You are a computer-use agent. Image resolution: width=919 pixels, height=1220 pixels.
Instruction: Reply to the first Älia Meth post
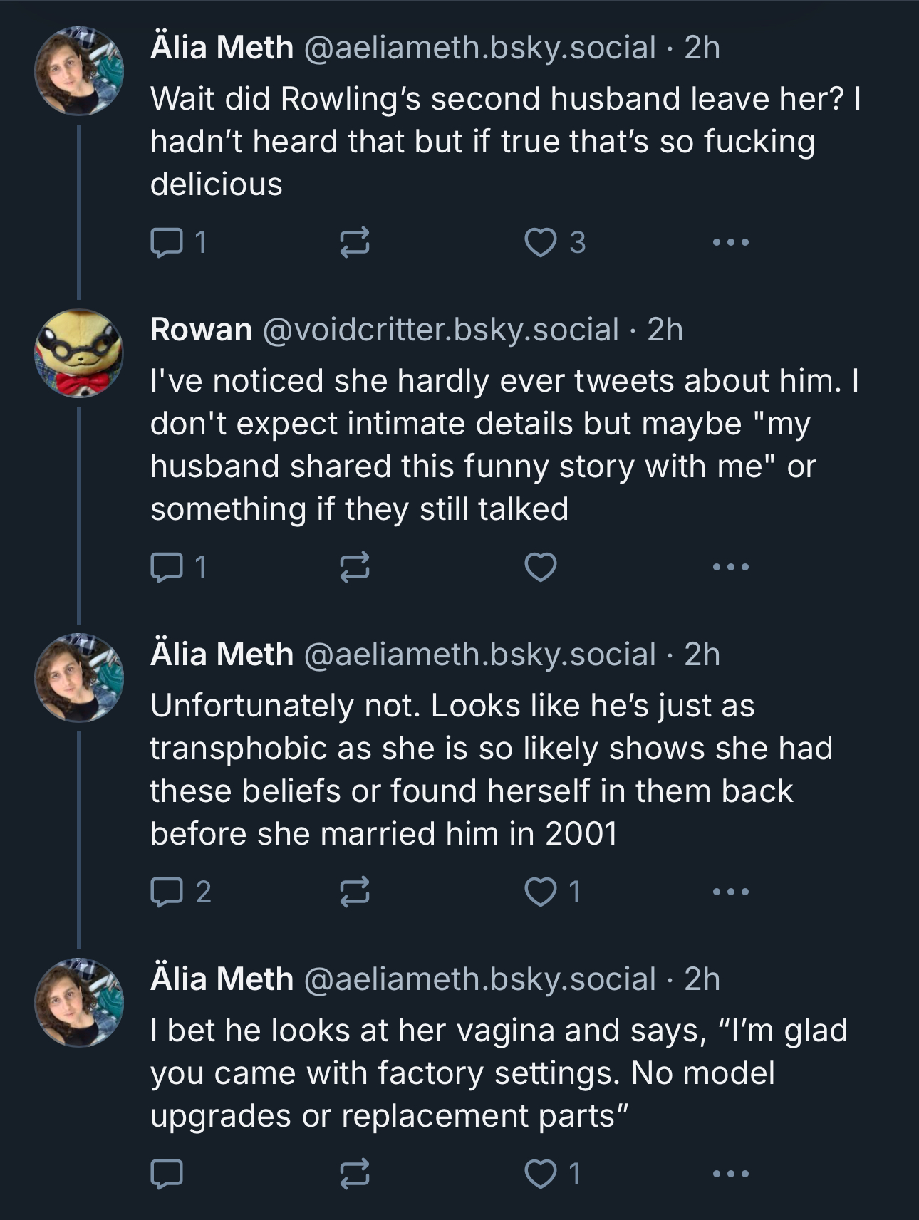point(167,243)
